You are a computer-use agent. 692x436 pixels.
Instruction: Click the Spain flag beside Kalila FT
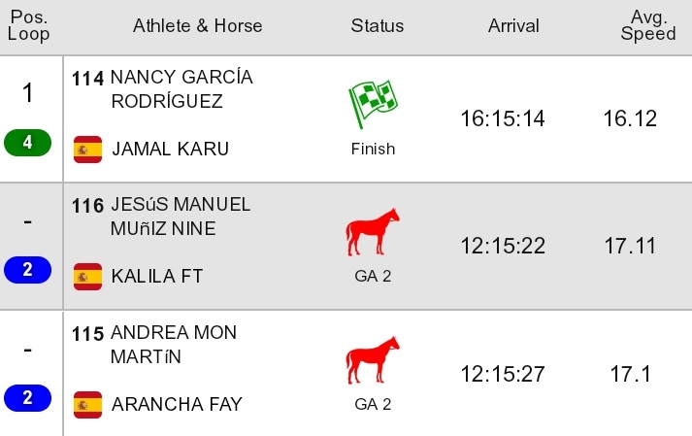pyautogui.click(x=88, y=277)
